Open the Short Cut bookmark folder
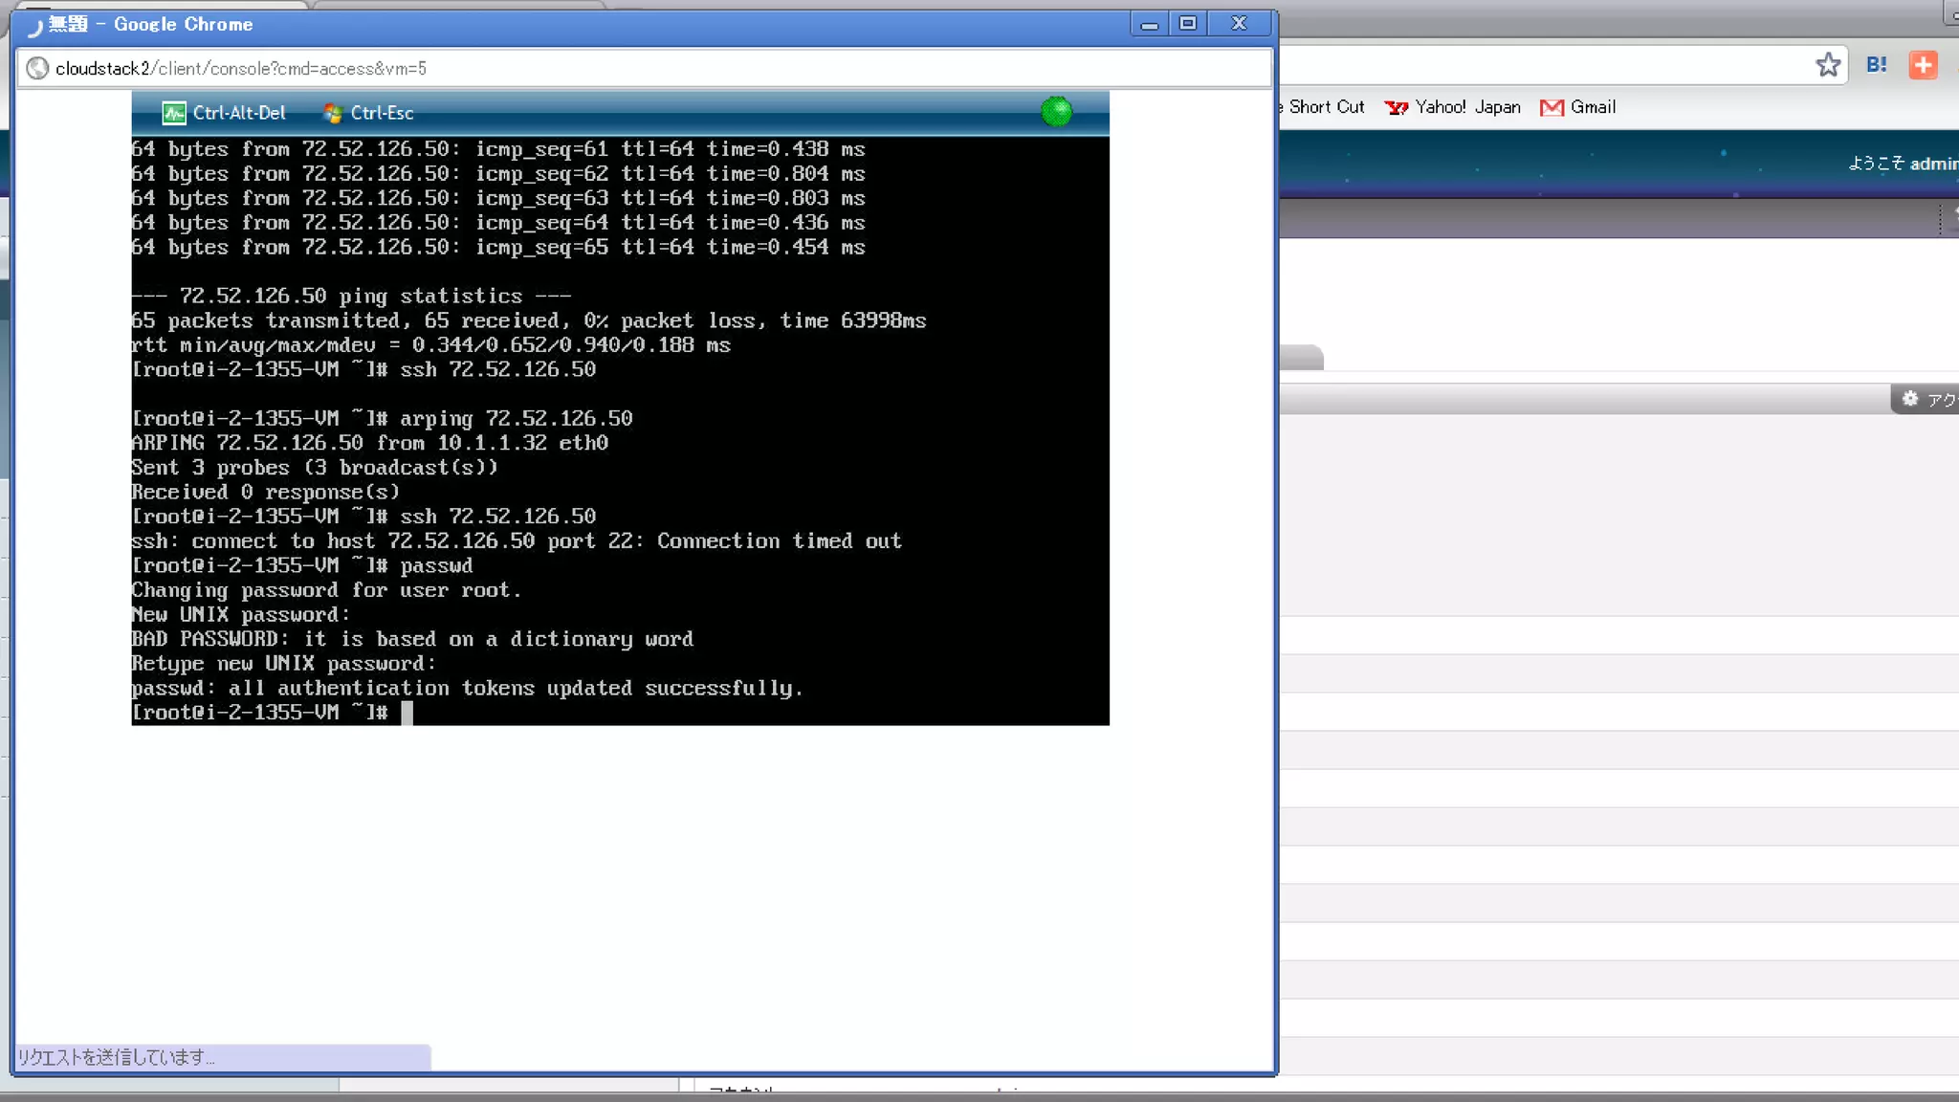The width and height of the screenshot is (1959, 1102). click(x=1325, y=107)
